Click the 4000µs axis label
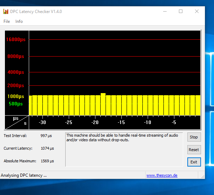The width and height of the screenshot is (214, 195). (x=16, y=72)
